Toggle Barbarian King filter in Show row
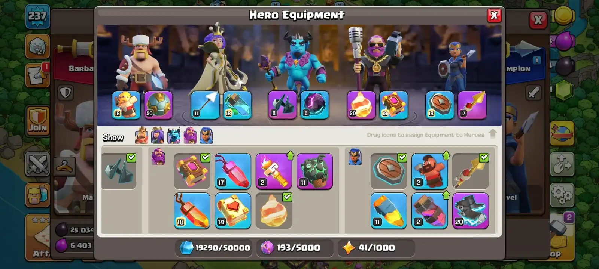 [x=142, y=135]
